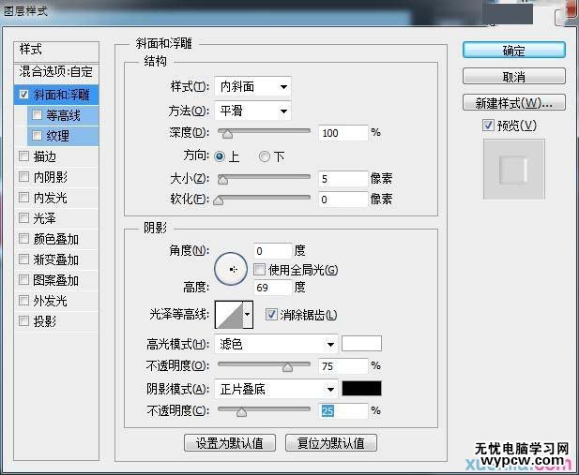Click highlight opacity field showing 75
579x475 pixels.
coord(343,366)
